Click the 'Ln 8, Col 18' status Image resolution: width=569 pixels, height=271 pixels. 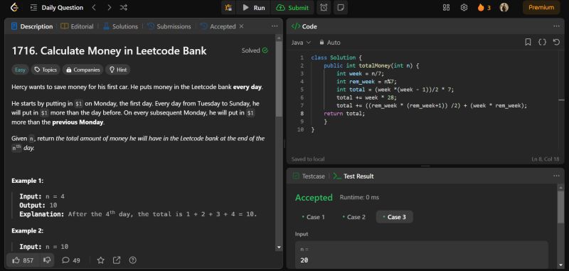pyautogui.click(x=546, y=159)
